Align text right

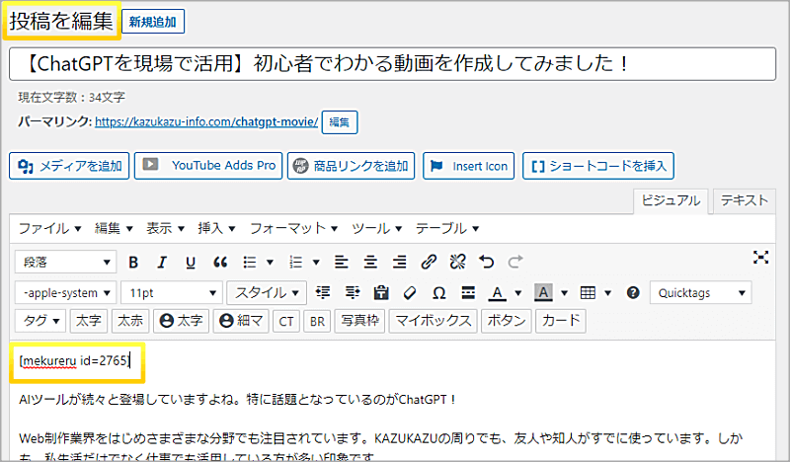tap(400, 262)
